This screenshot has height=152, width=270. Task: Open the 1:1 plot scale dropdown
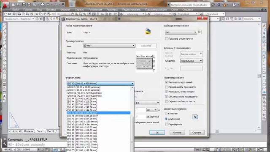point(147,103)
